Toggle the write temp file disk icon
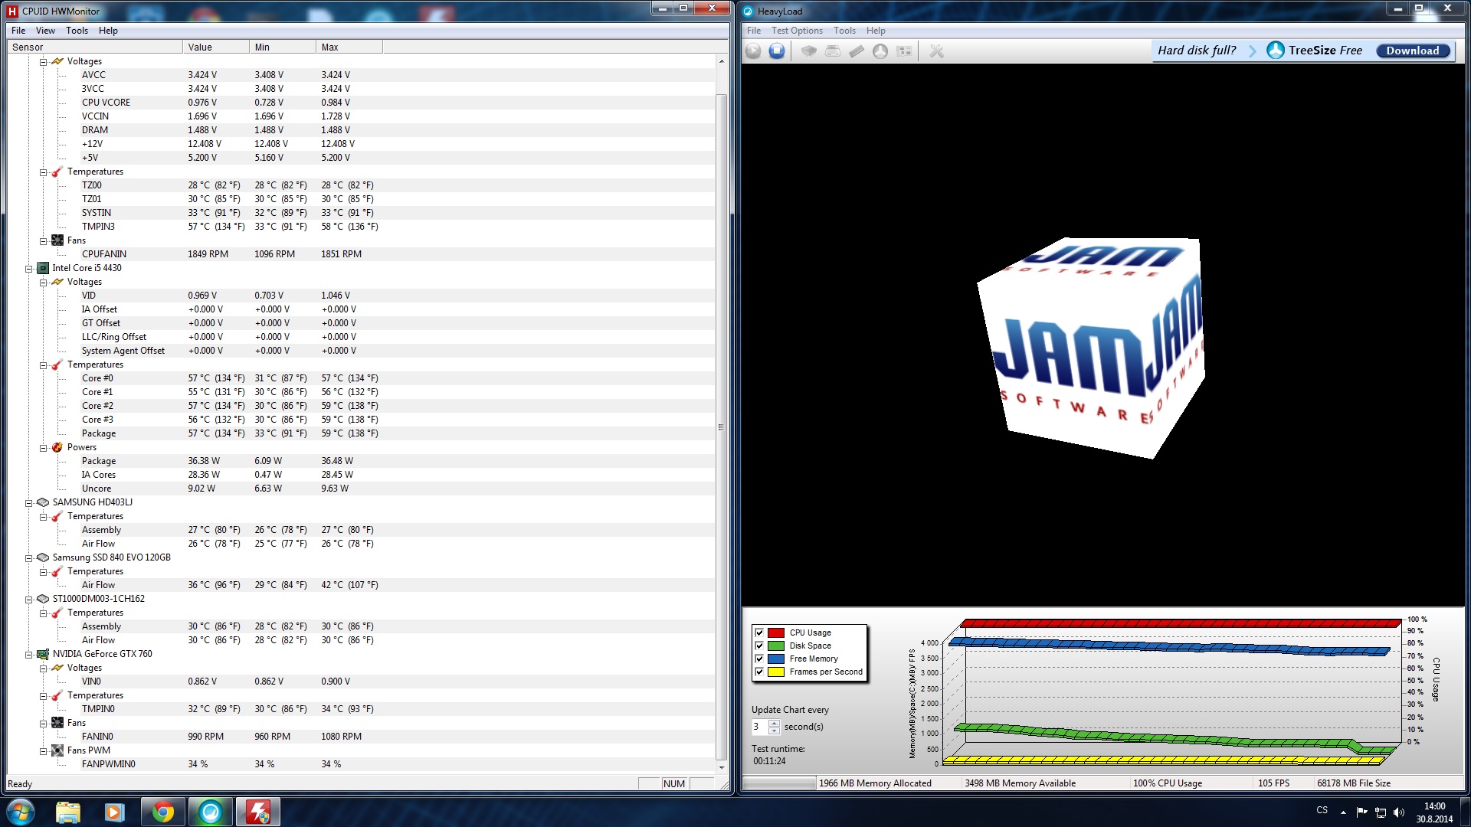The height and width of the screenshot is (827, 1471). coord(833,51)
